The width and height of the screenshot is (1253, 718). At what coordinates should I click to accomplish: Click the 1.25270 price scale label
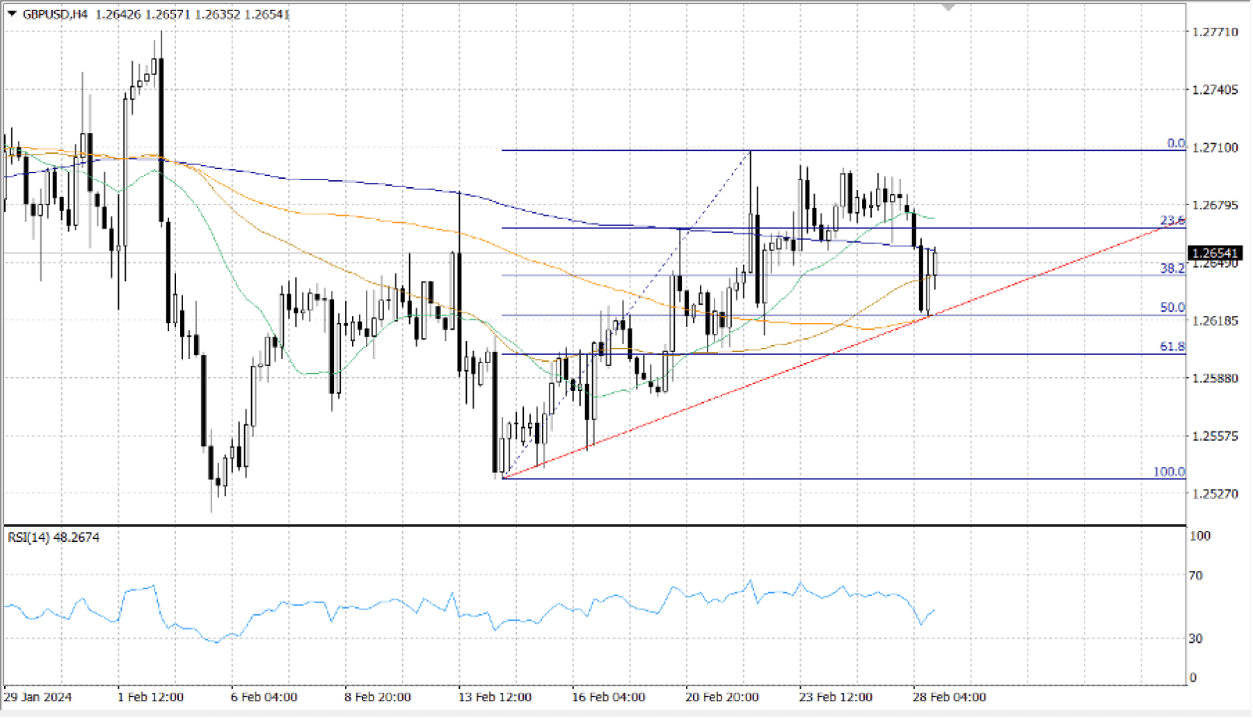(1215, 494)
